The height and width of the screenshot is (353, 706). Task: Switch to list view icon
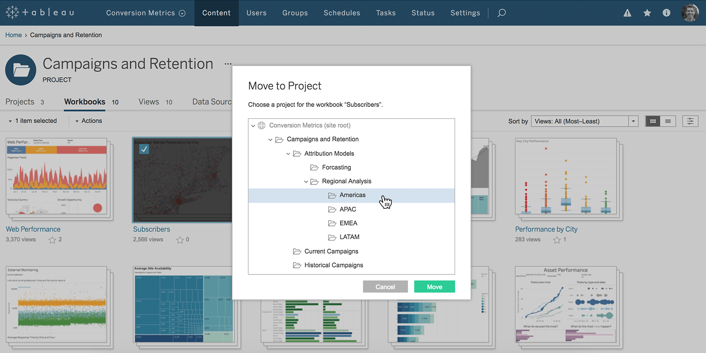(x=668, y=121)
